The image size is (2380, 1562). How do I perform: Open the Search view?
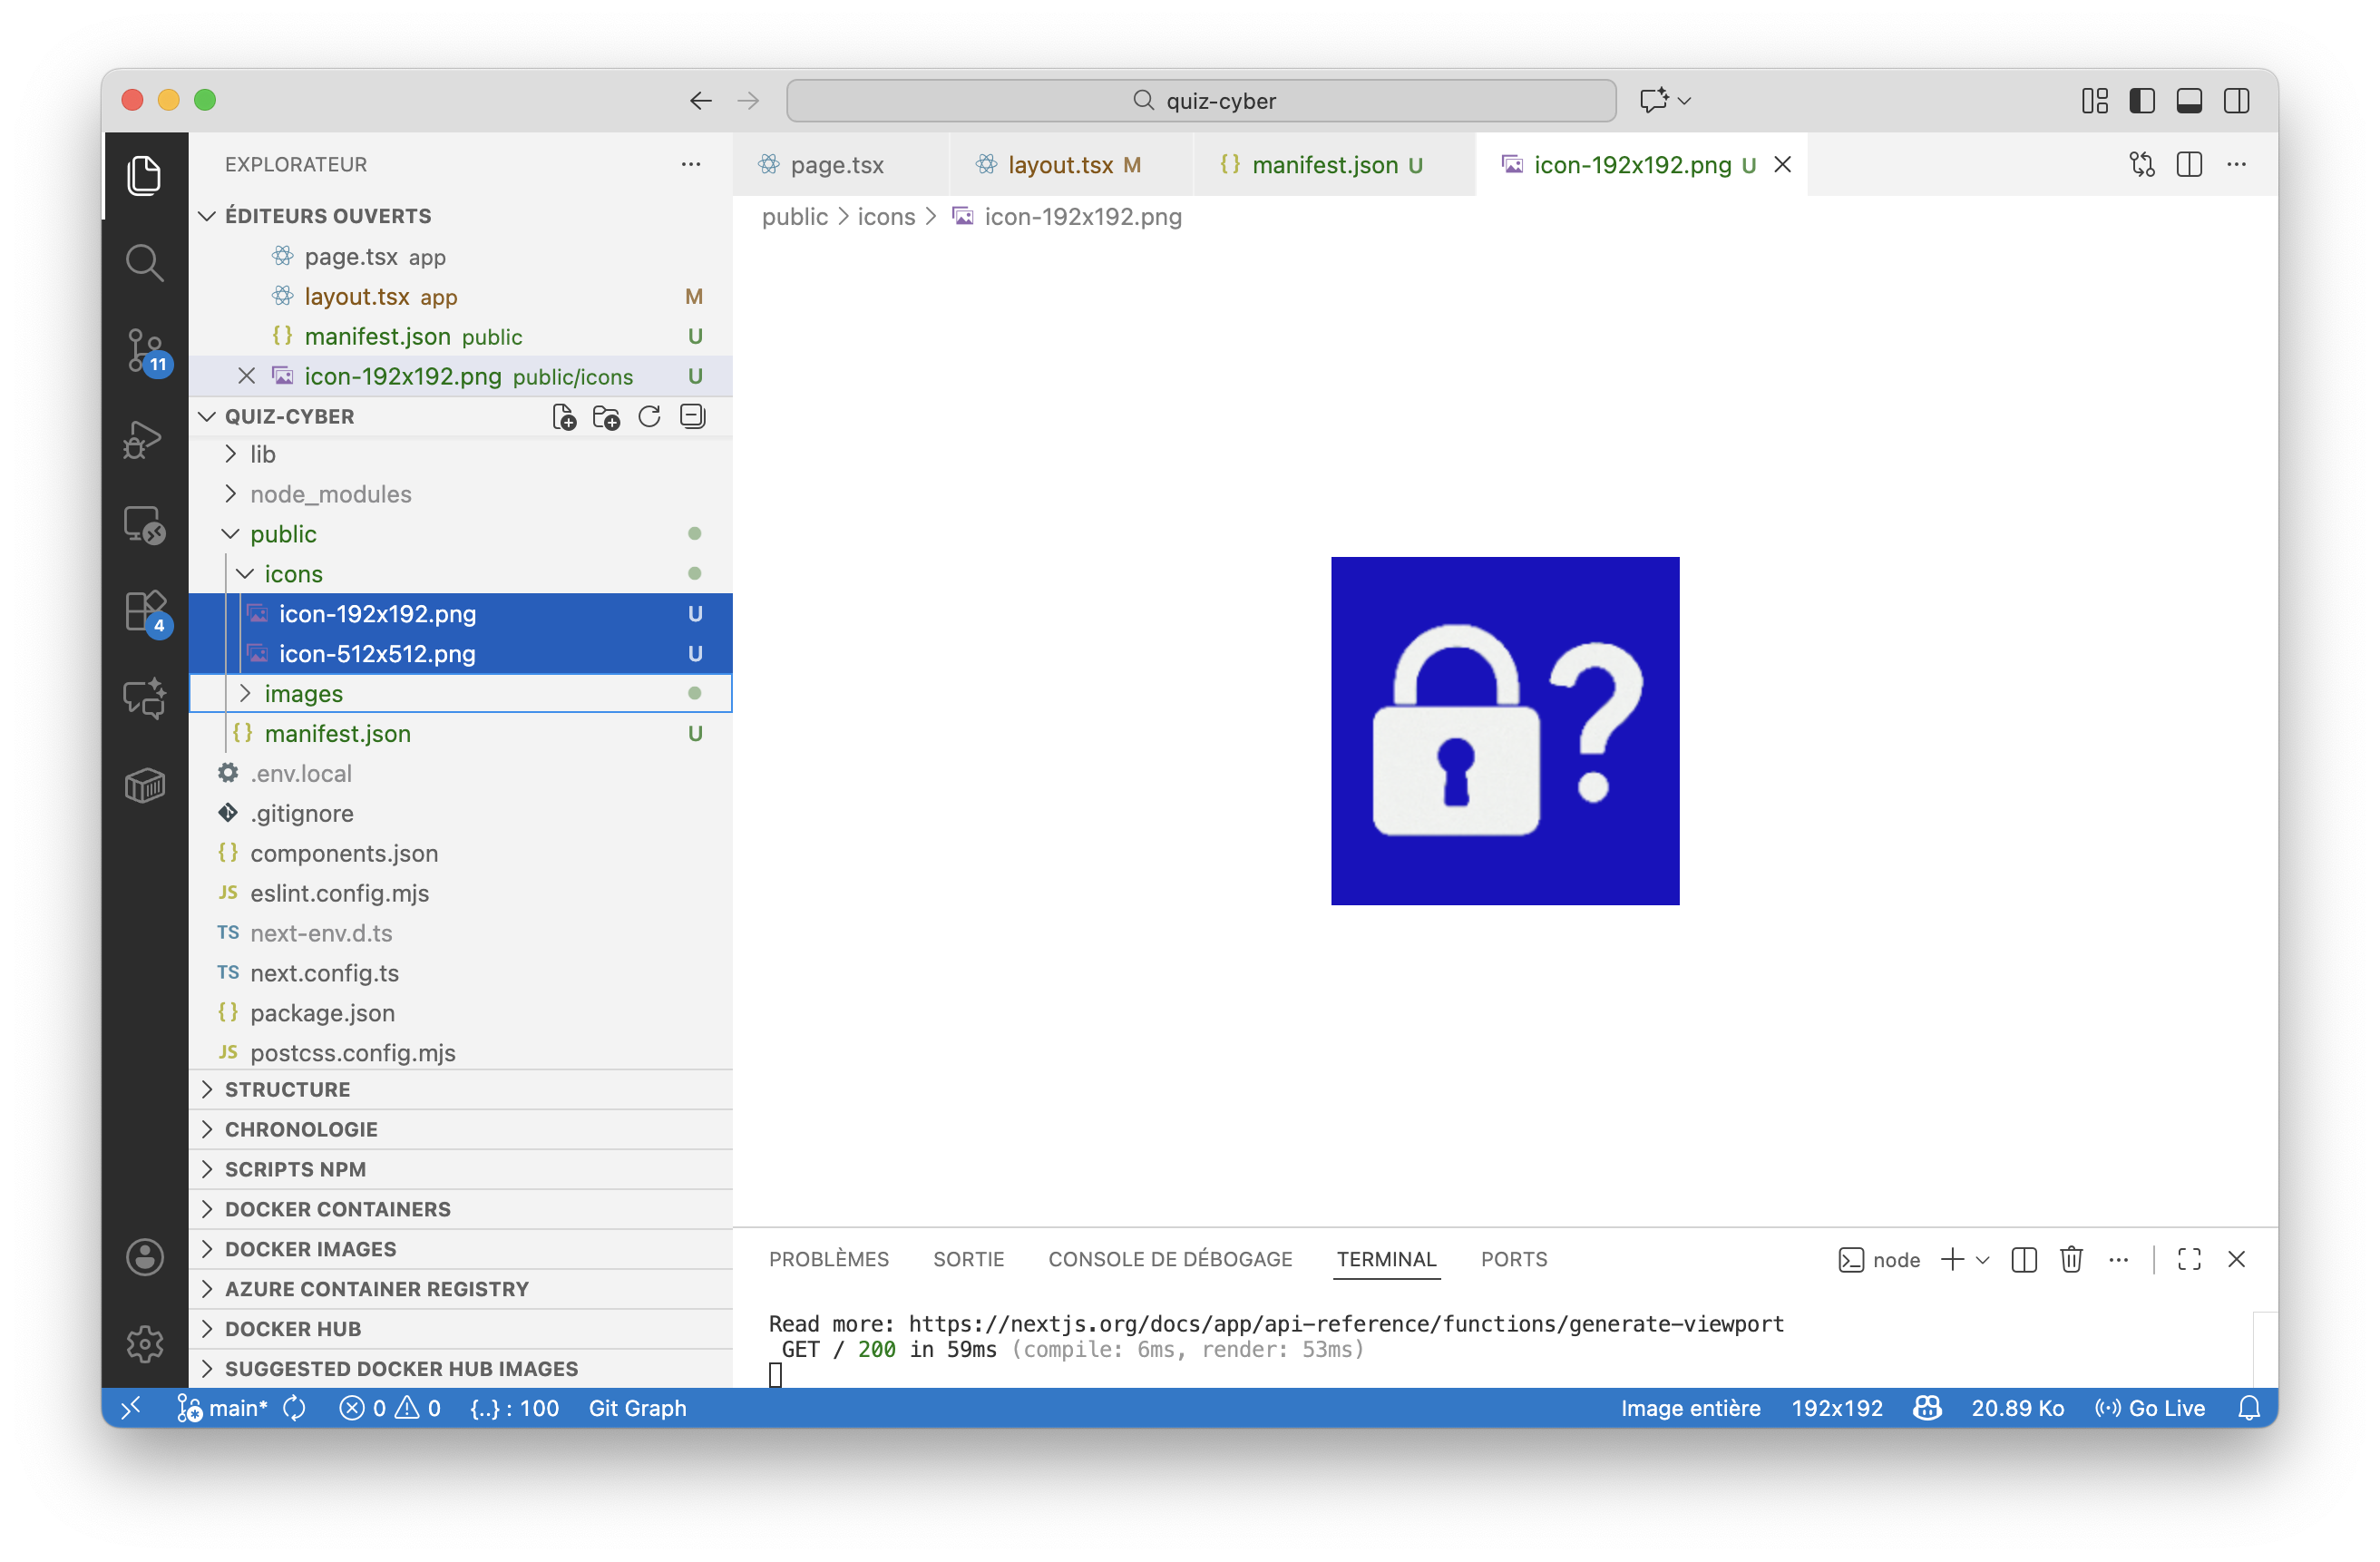[145, 263]
